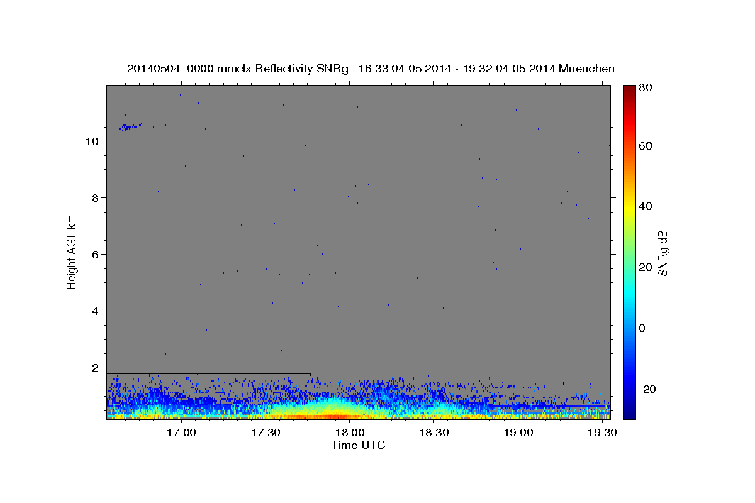Click the colorbar value 80

(x=644, y=88)
